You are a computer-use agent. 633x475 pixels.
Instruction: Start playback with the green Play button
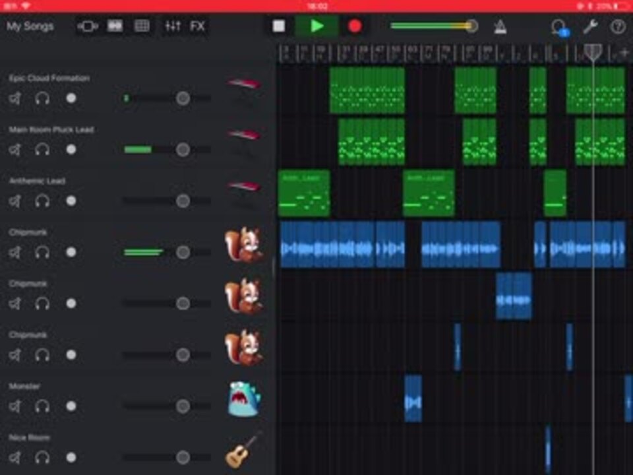(317, 26)
